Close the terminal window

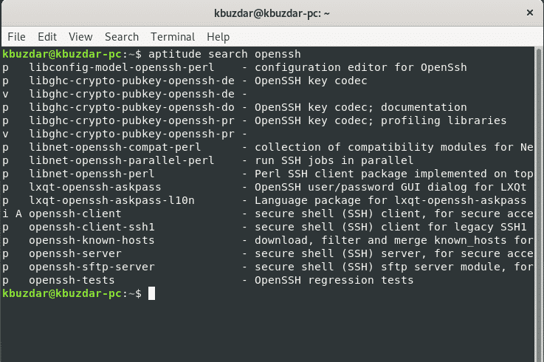tap(528, 13)
